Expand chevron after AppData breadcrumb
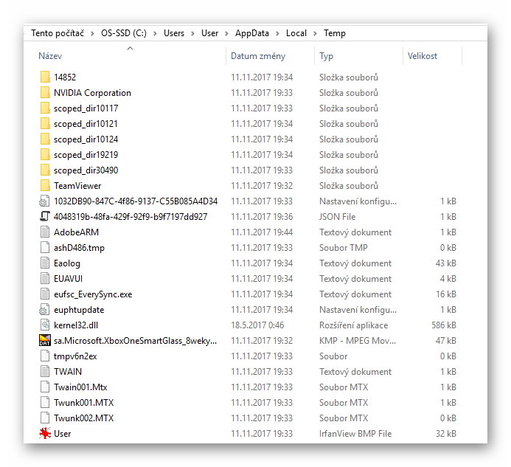511x467 pixels. pos(278,33)
